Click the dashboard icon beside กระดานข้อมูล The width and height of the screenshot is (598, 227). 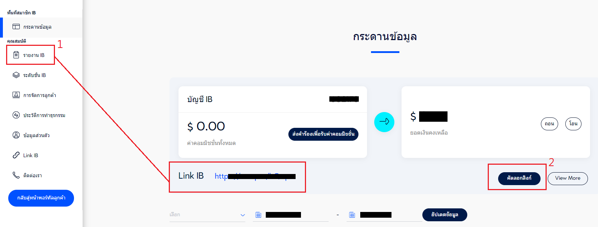[16, 26]
